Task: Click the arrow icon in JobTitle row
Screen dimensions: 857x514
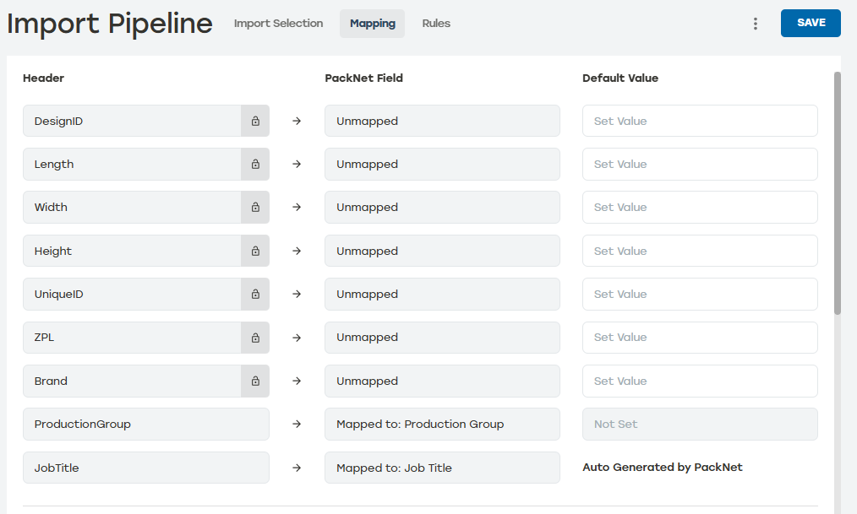Action: [x=297, y=468]
